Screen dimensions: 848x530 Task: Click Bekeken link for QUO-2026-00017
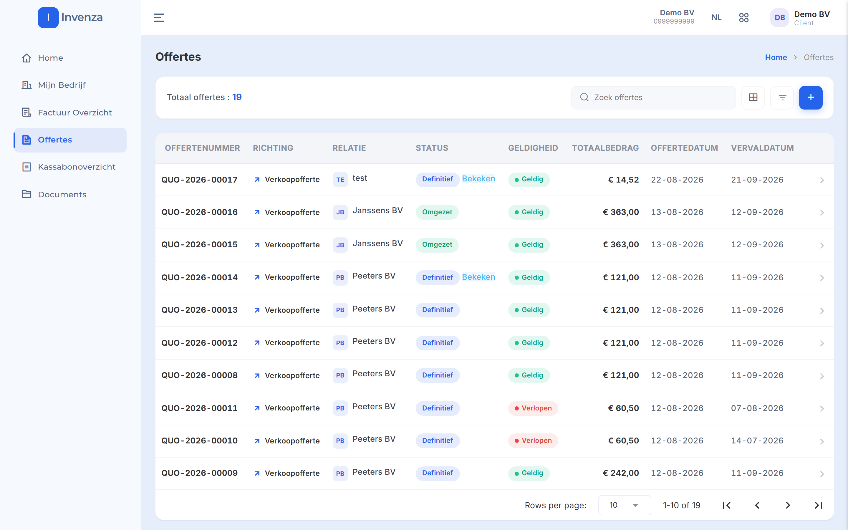coord(478,179)
